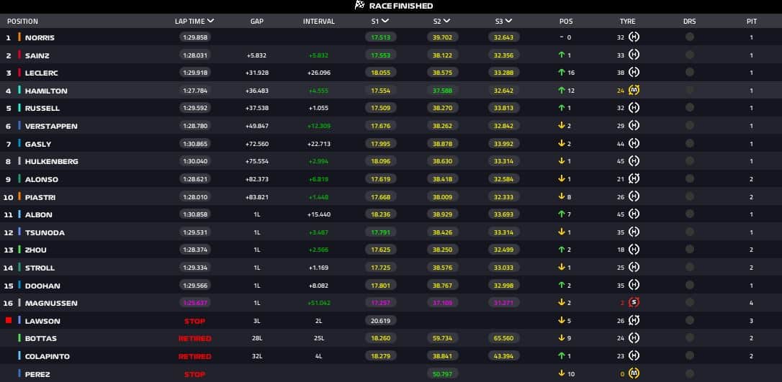Image resolution: width=782 pixels, height=382 pixels.
Task: Click the red RETIRED status in Colapinto row
Action: pyautogui.click(x=195, y=357)
